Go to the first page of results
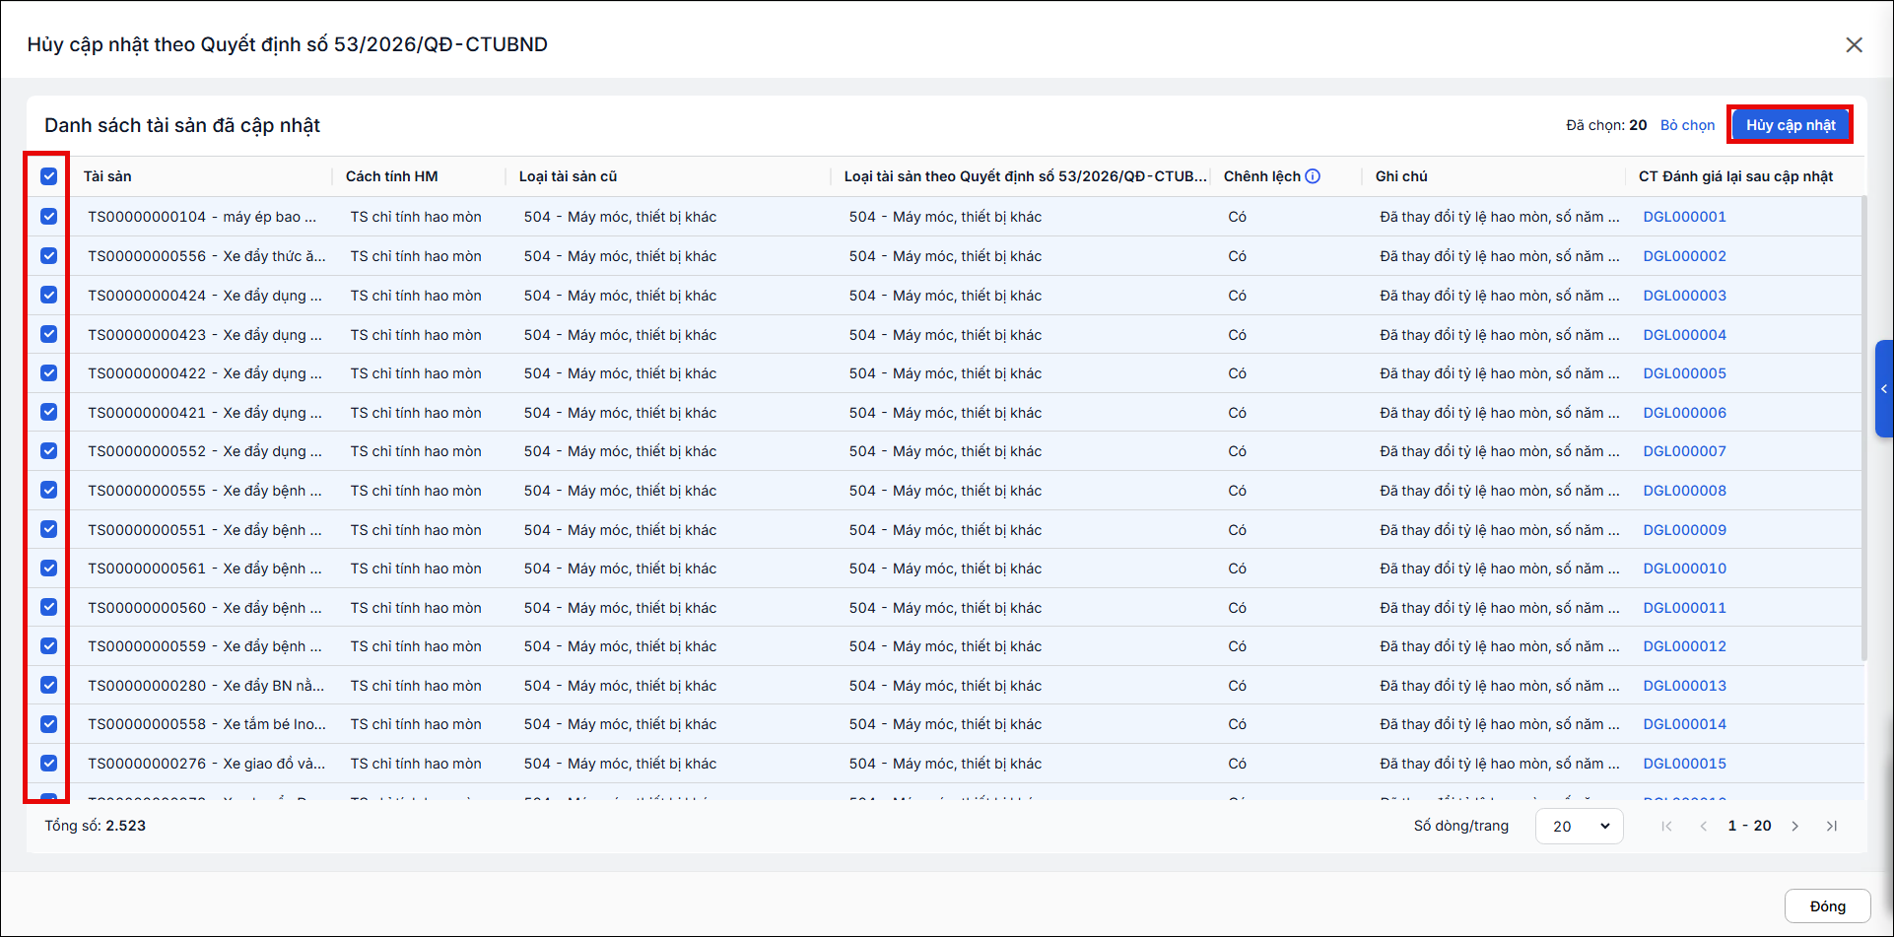Image resolution: width=1894 pixels, height=937 pixels. 1666,826
